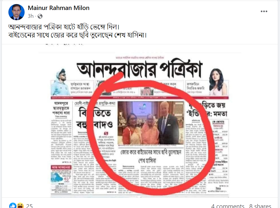Click the Biden and Hasina photo in newspaper
This screenshot has width=280, height=208.
click(151, 123)
